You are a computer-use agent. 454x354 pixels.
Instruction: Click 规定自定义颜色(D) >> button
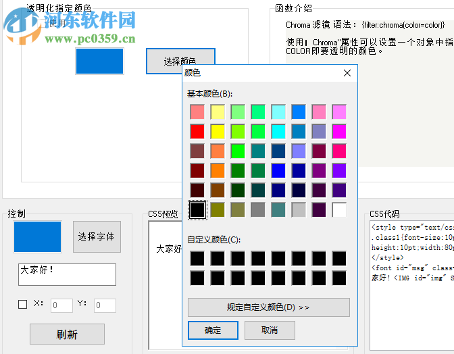click(269, 307)
